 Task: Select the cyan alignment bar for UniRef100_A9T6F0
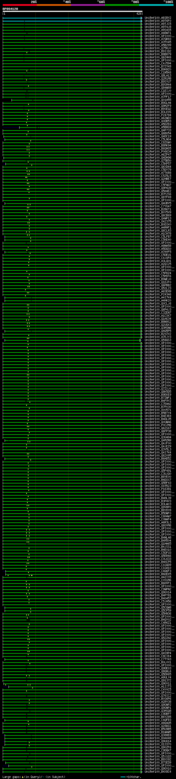[73, 21]
